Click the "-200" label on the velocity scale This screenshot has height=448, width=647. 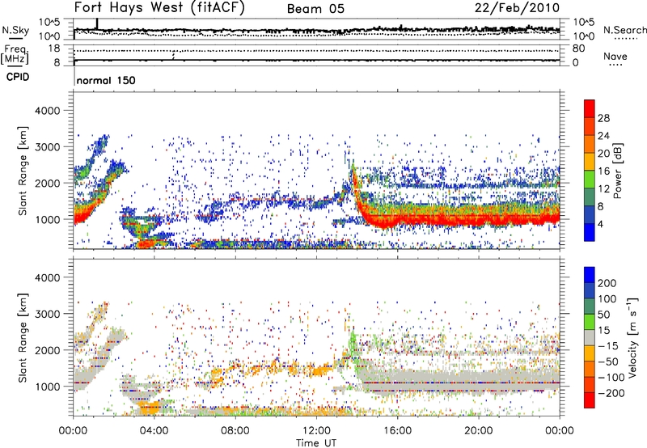pyautogui.click(x=611, y=393)
